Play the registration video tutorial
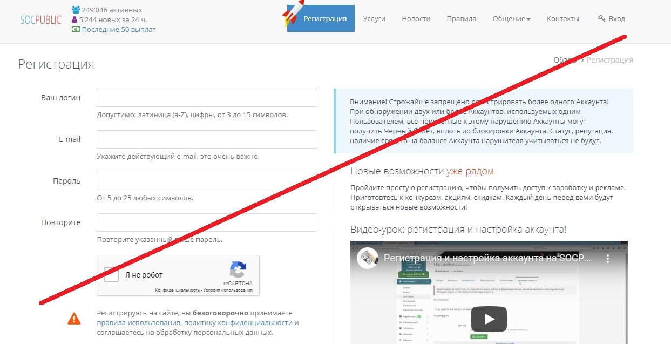 click(489, 319)
